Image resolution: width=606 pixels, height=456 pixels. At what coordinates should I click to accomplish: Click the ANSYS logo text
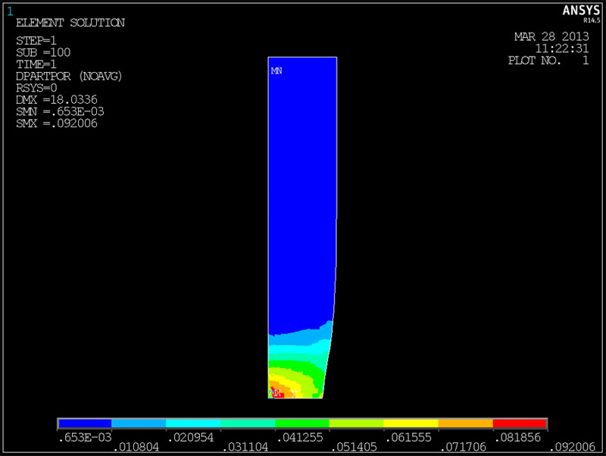pos(581,11)
